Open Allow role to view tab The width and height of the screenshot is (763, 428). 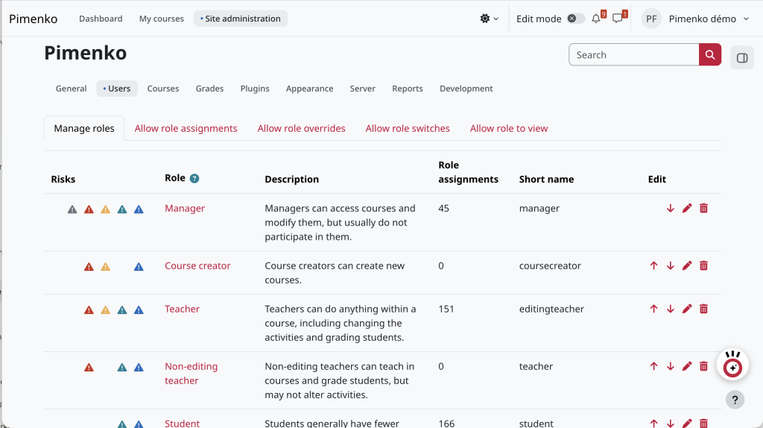[x=509, y=128]
